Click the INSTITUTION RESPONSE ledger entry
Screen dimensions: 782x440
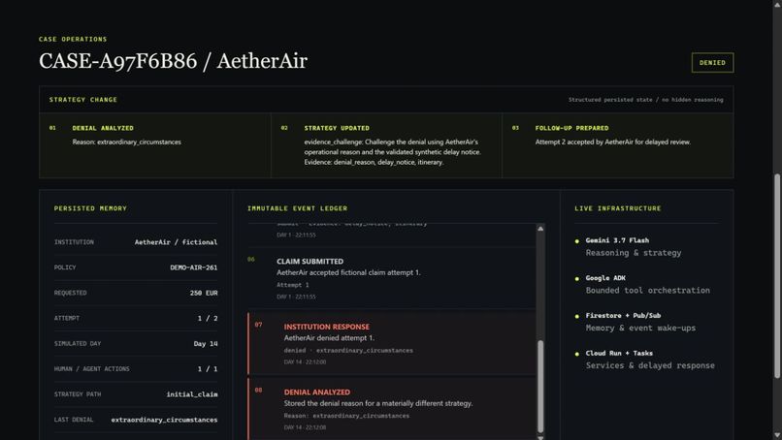392,344
